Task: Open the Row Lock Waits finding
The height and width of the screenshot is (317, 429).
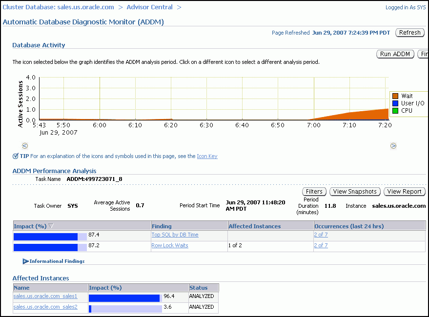Action: tap(169, 245)
